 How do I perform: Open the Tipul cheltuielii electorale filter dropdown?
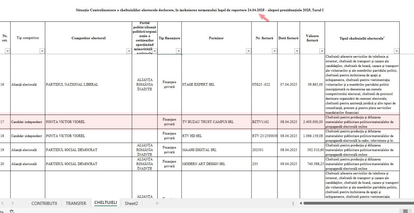tap(397, 51)
